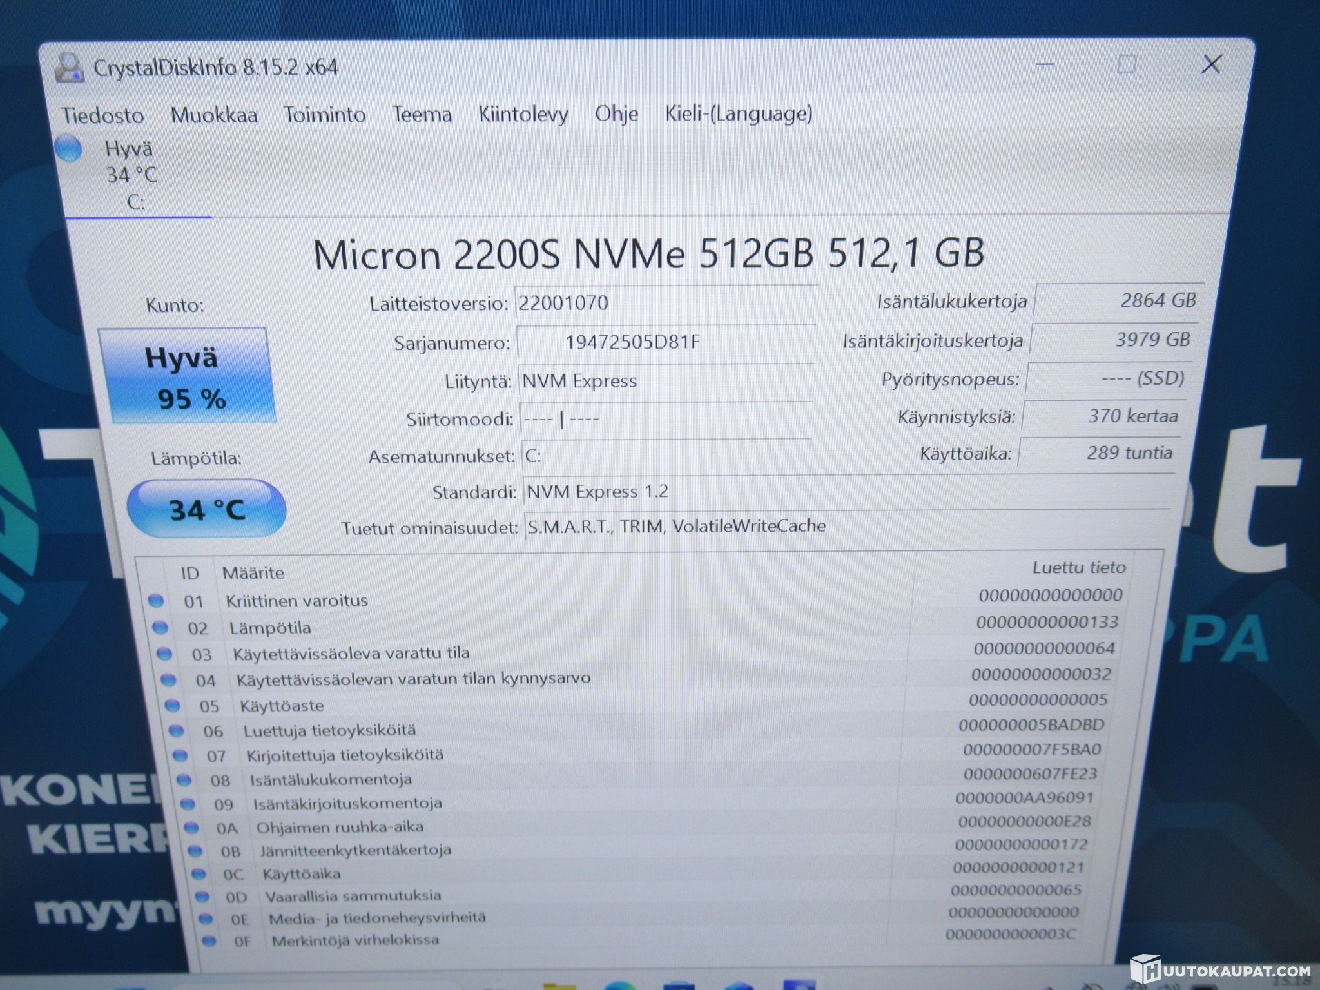Viewport: 1320px width, 990px height.
Task: Open the Ohje menu
Action: 617,113
